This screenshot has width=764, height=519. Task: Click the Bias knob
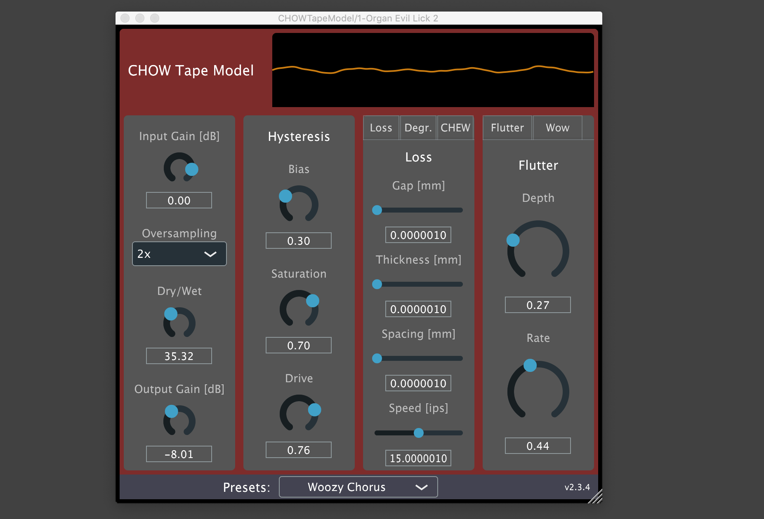[x=298, y=205]
